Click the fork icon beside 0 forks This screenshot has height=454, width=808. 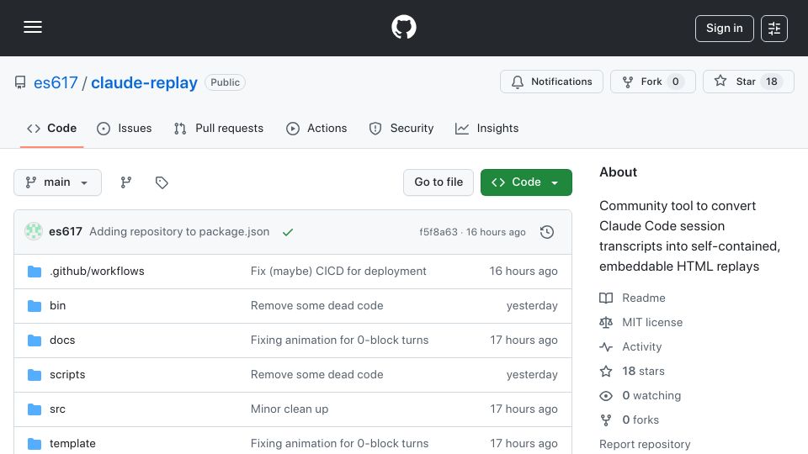click(x=606, y=420)
